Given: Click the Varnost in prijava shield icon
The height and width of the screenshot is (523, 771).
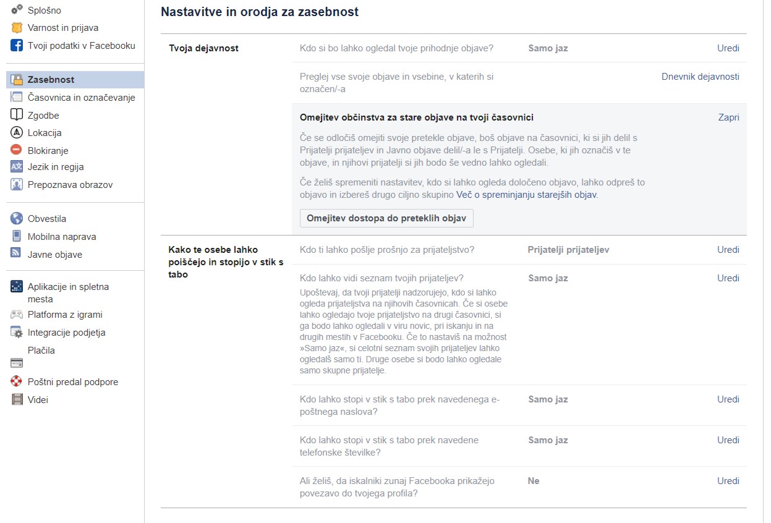Looking at the screenshot, I should [17, 28].
